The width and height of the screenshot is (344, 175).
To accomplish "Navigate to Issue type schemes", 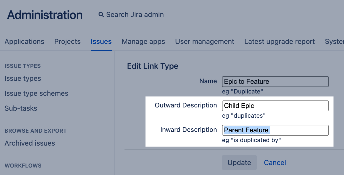I will click(36, 93).
